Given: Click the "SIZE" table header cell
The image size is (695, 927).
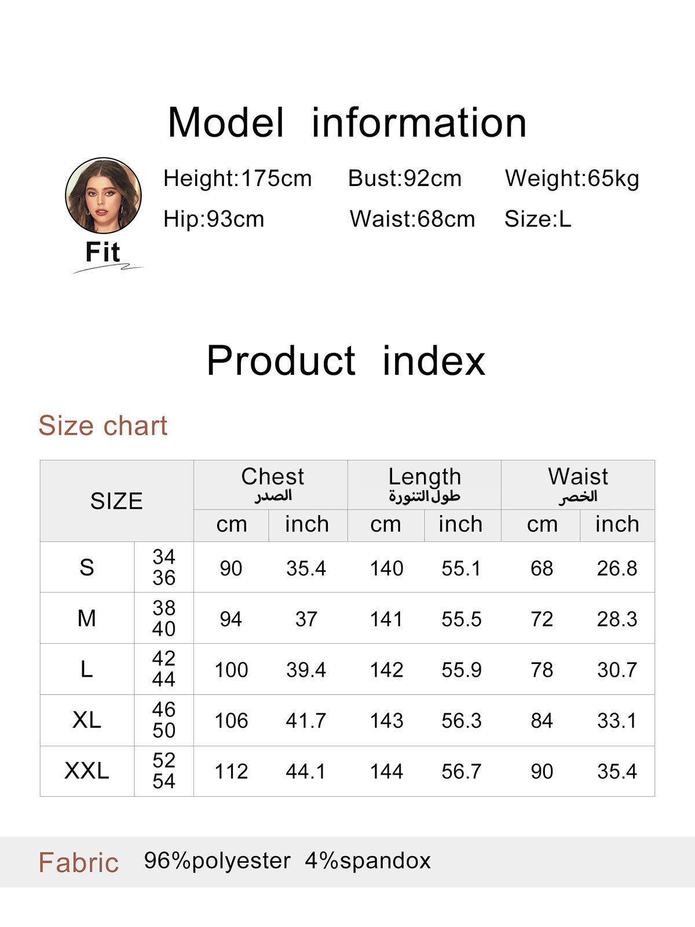Looking at the screenshot, I should point(116,501).
